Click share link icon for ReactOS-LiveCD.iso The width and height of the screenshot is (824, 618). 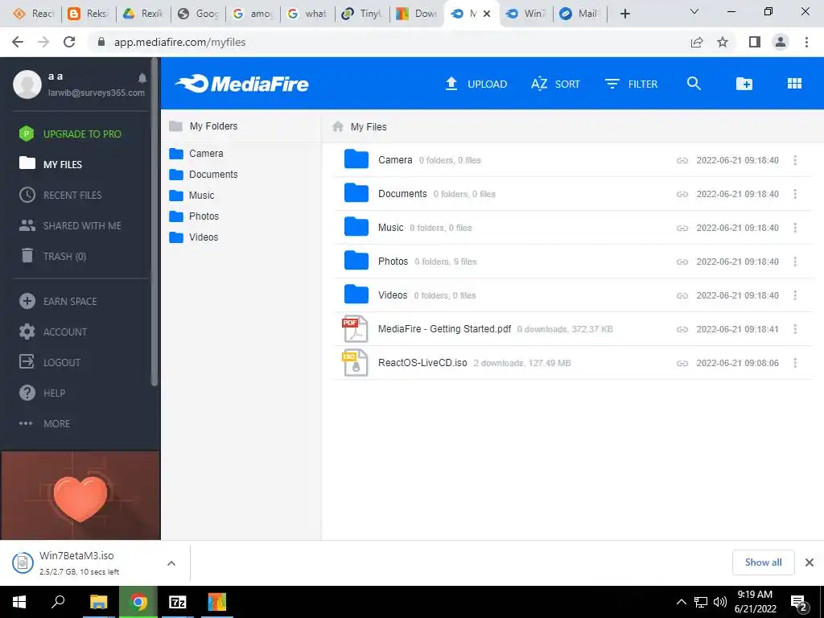682,363
